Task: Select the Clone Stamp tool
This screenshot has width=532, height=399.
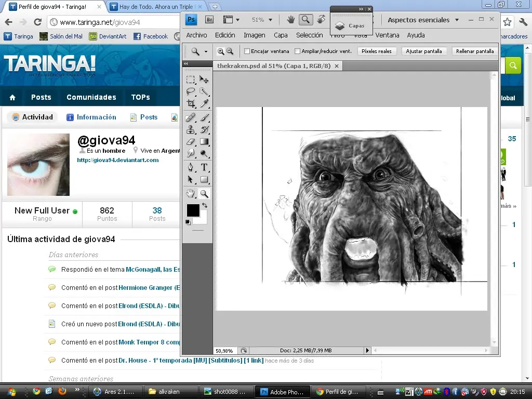Action: point(191,129)
